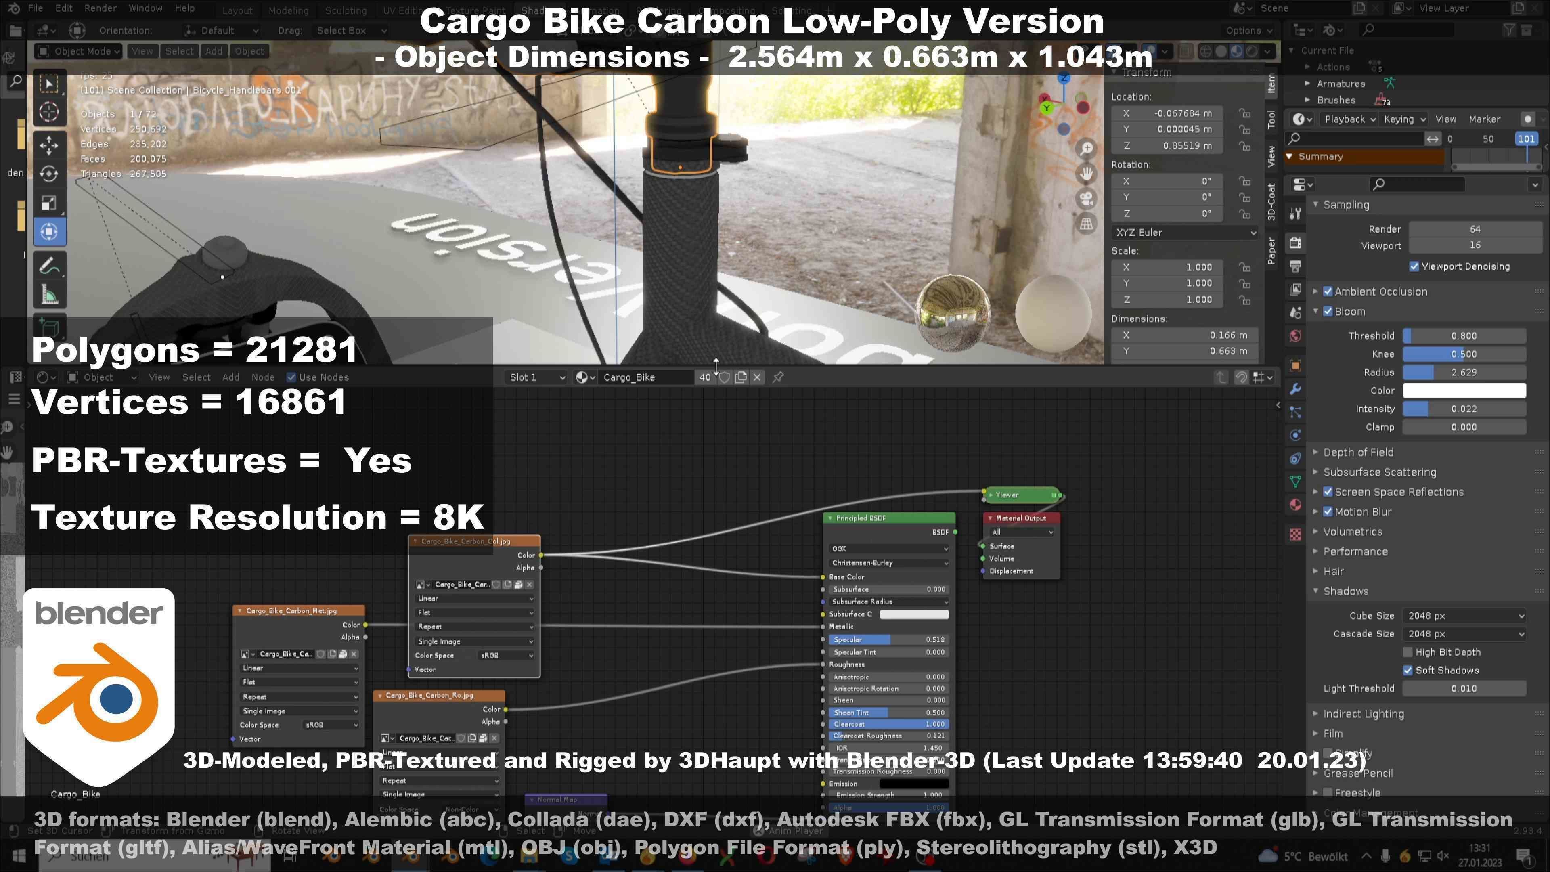This screenshot has width=1550, height=872.
Task: Select the Move tool in viewport toolbar
Action: pyautogui.click(x=49, y=145)
